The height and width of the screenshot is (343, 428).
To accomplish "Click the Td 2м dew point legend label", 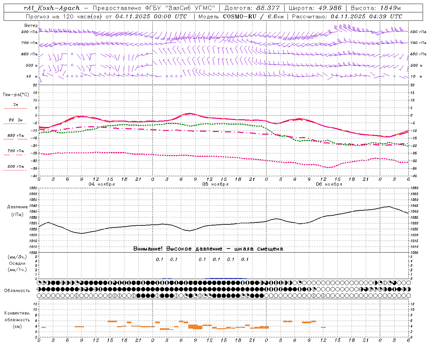I will point(16,120).
